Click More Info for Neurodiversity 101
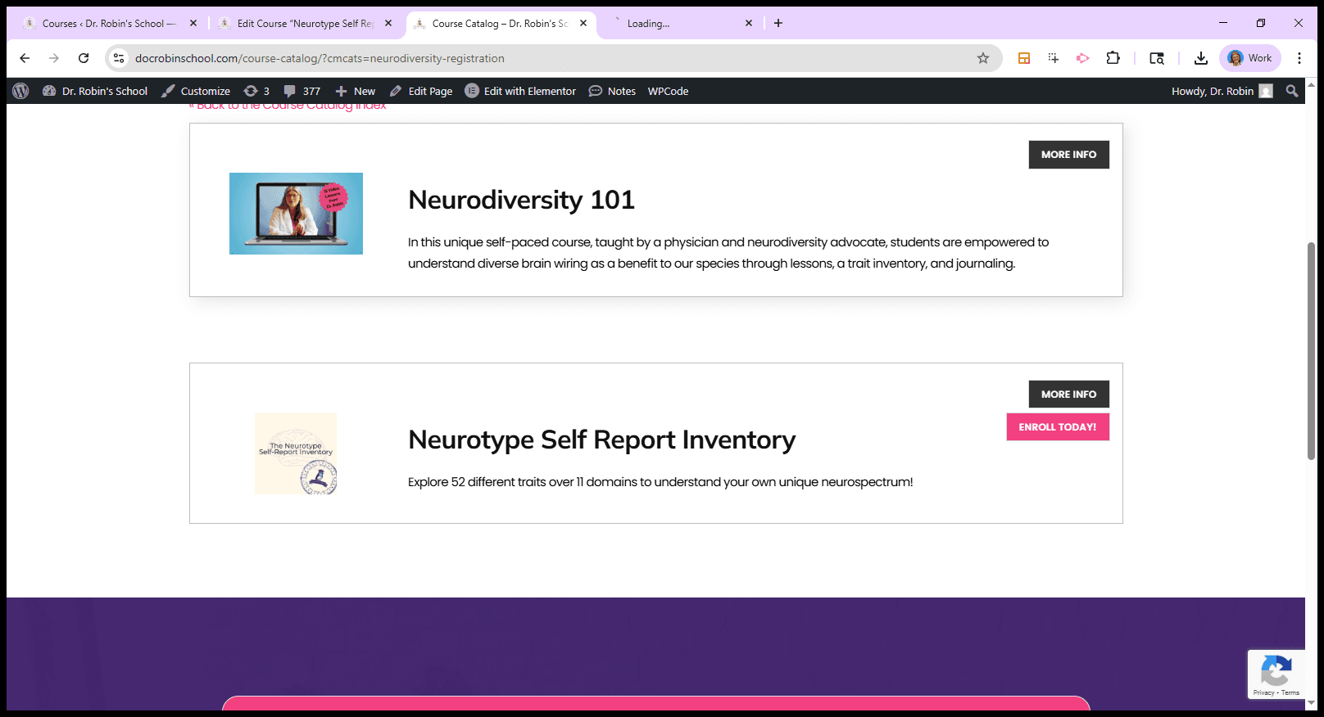The width and height of the screenshot is (1324, 717). click(1068, 155)
